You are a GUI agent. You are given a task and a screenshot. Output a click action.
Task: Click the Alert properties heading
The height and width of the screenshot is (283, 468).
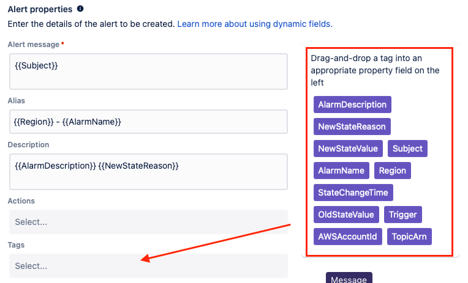(40, 9)
